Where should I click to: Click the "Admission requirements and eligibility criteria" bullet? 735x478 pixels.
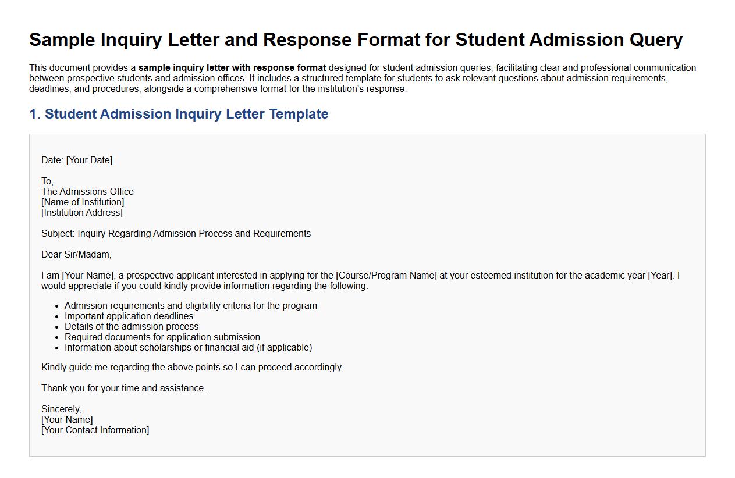pyautogui.click(x=191, y=306)
